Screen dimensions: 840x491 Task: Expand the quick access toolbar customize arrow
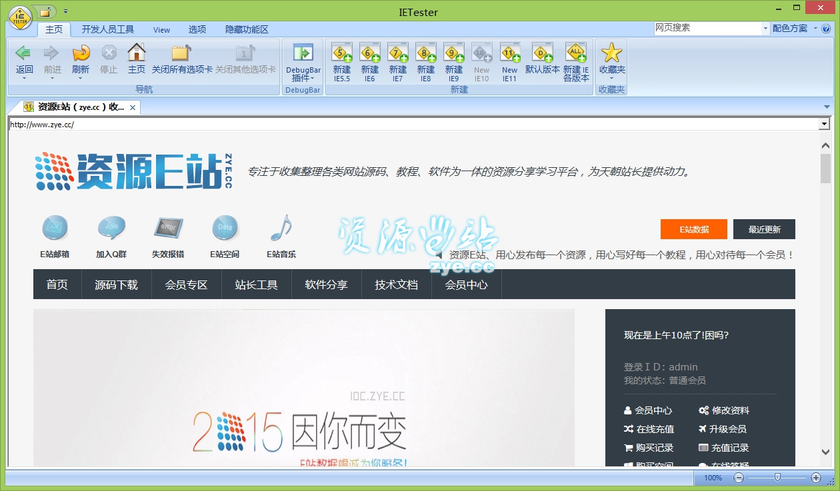click(65, 11)
